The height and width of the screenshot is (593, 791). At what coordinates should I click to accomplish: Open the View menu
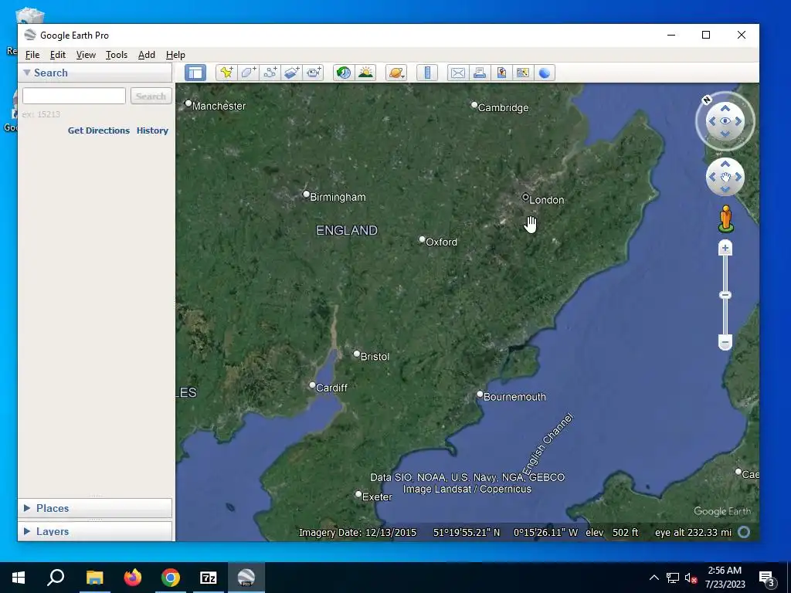click(86, 55)
